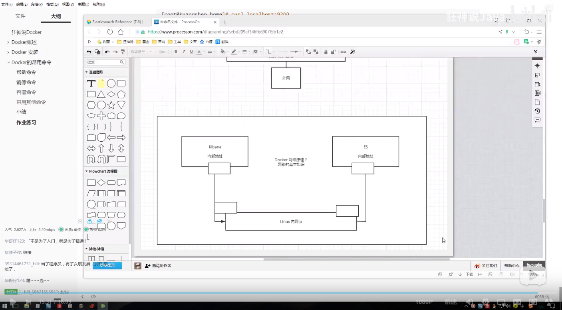The height and width of the screenshot is (310, 562).
Task: Open the font family dropdown
Action: 141,52
